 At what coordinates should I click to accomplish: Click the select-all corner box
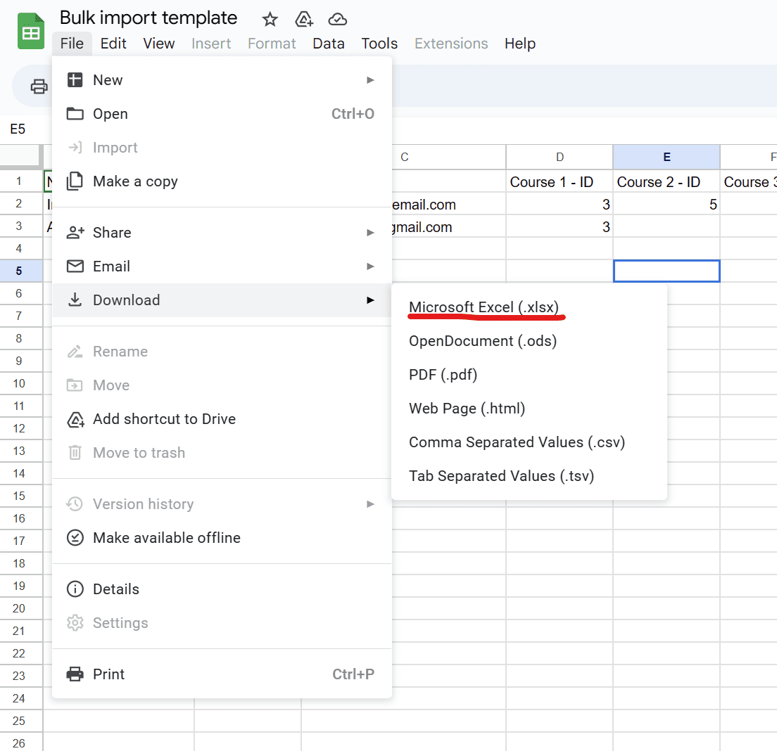pyautogui.click(x=21, y=156)
